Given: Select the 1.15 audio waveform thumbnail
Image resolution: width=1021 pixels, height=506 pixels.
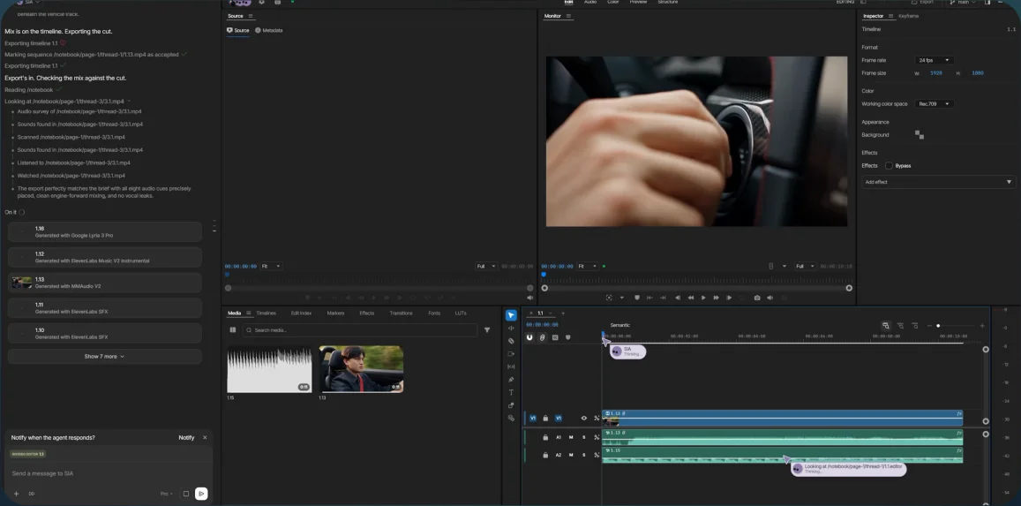Looking at the screenshot, I should point(269,369).
